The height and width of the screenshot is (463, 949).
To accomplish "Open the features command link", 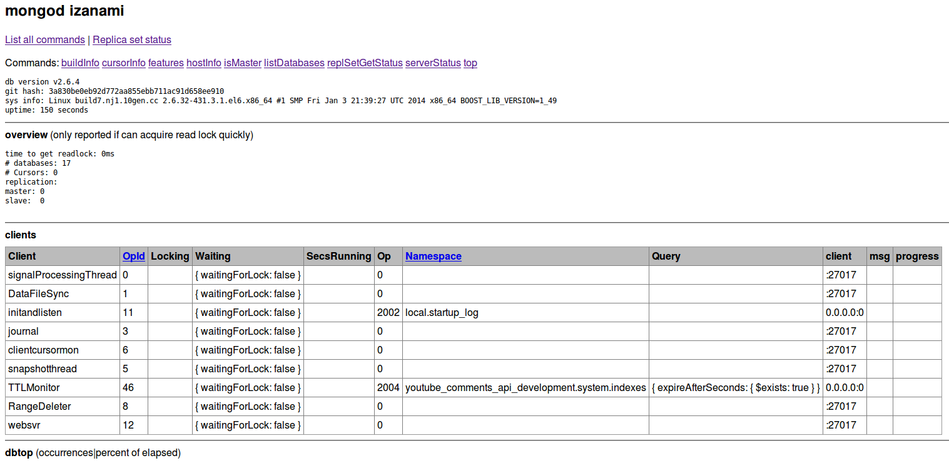I will [166, 63].
